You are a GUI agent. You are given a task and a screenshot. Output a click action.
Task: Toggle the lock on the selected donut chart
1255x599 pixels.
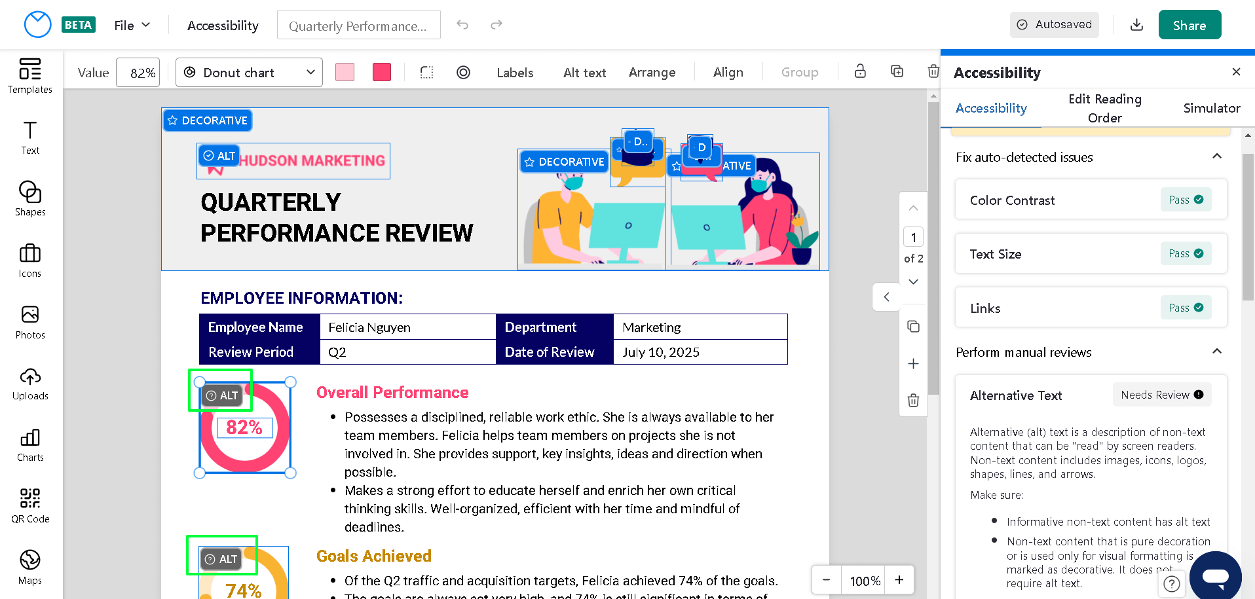coord(860,71)
